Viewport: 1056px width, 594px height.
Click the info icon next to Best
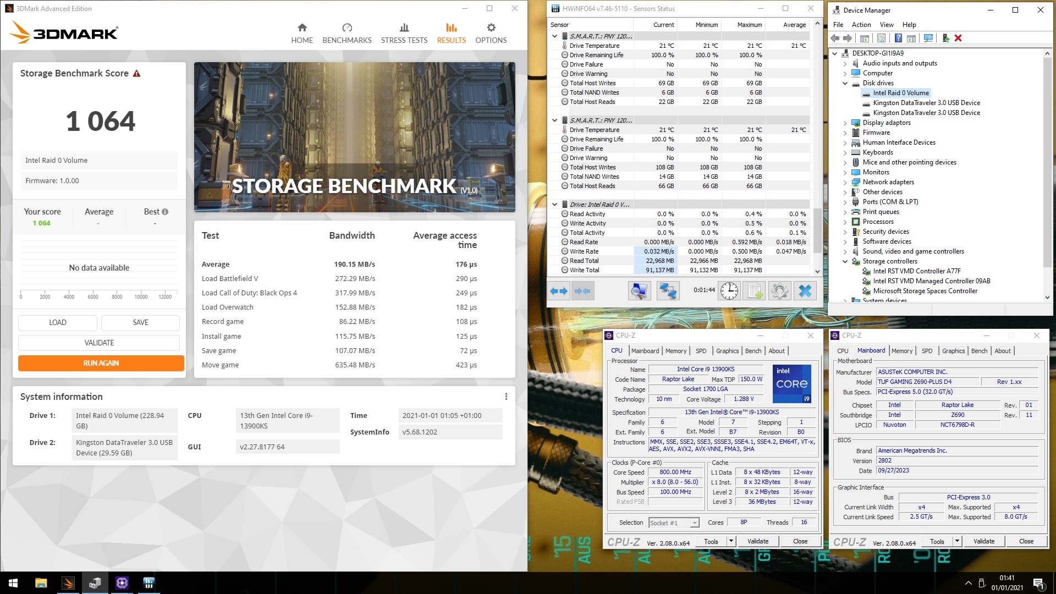click(x=165, y=212)
